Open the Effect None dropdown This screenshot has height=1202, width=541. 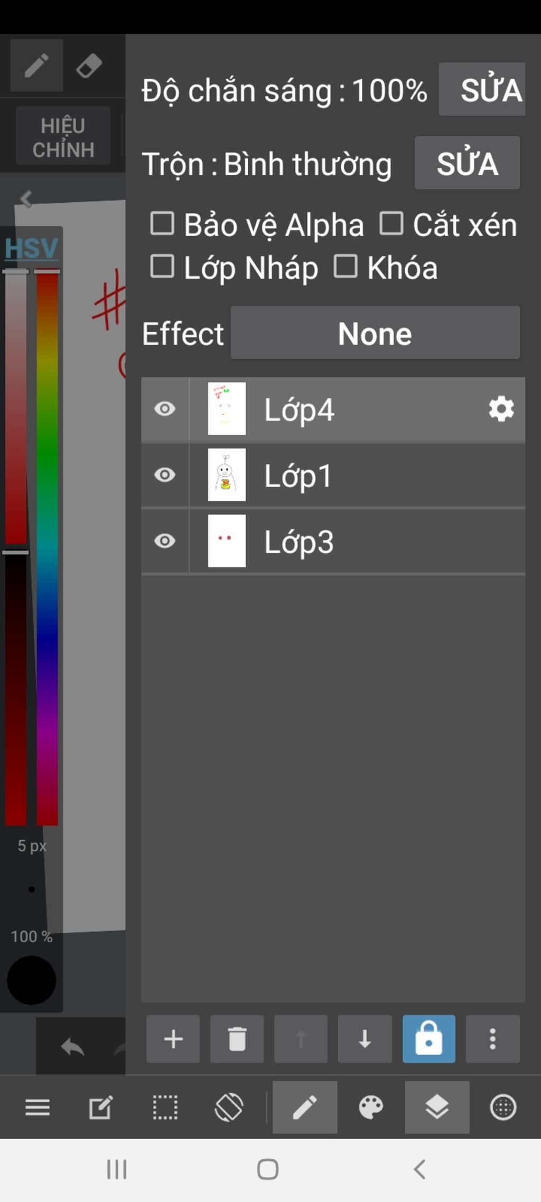[x=375, y=333]
